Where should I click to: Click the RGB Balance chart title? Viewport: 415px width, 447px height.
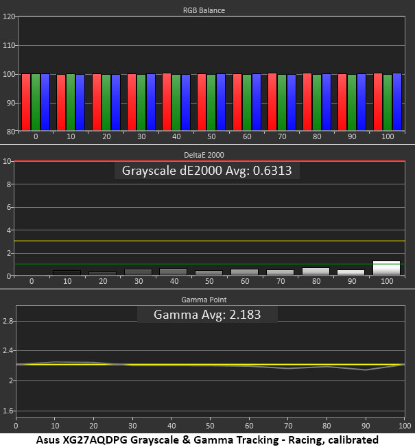click(x=204, y=10)
